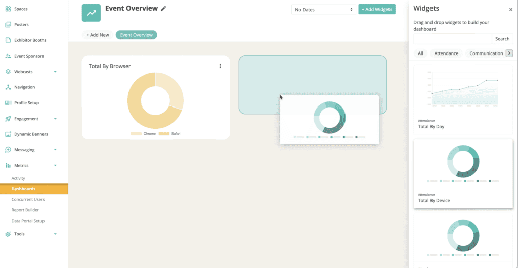518x268 pixels.
Task: Click the Exhibitor Booths sidebar icon
Action: [8, 40]
